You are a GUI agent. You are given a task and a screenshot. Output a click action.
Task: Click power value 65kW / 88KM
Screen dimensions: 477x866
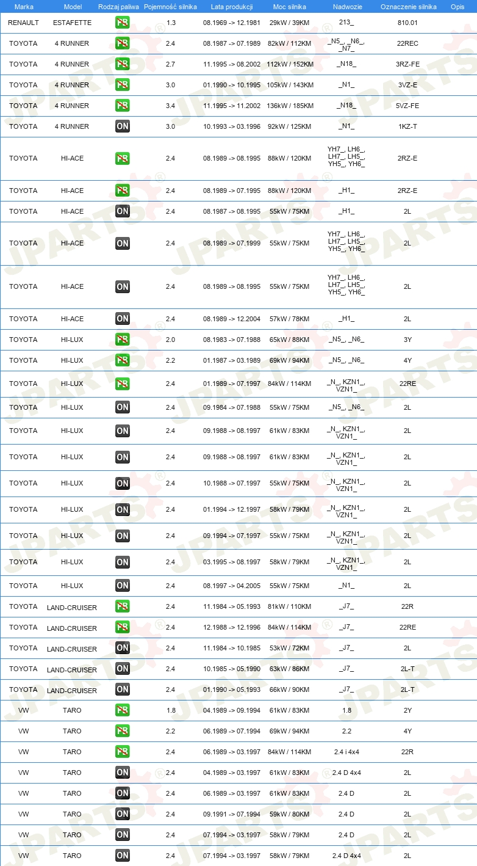click(290, 340)
